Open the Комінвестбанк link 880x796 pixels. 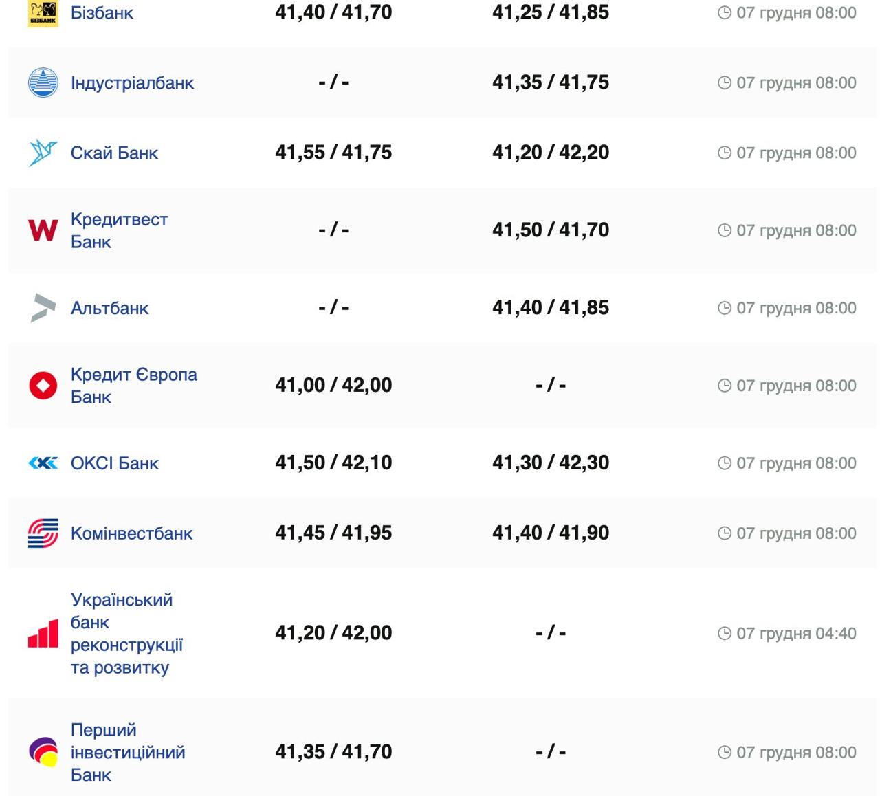(131, 533)
